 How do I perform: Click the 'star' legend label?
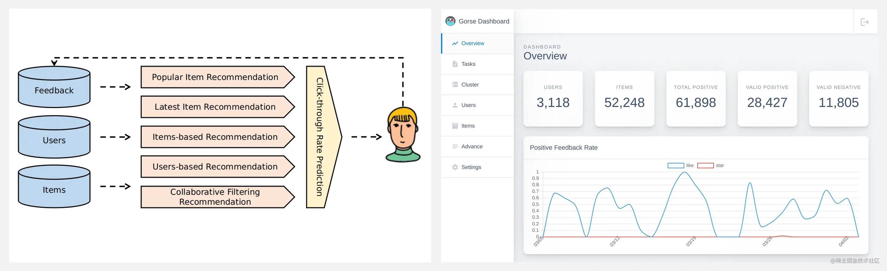click(x=720, y=165)
